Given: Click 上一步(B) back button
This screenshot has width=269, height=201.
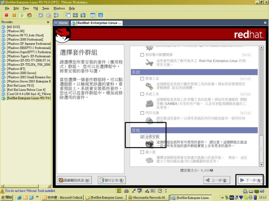Looking at the screenshot, I should click(217, 180).
